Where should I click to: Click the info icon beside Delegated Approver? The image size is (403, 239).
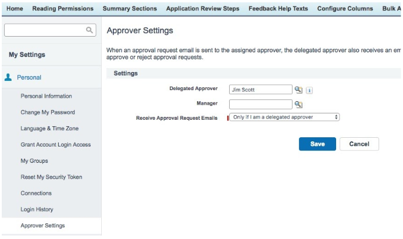[309, 90]
